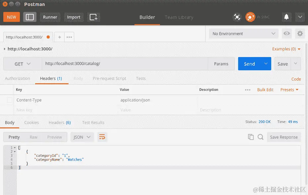The image size is (308, 195).
Task: Add a new request tab
Action: 60,37
